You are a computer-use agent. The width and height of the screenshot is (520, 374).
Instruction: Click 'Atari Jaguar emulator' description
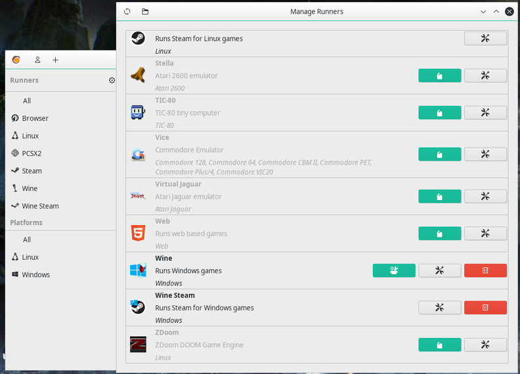click(x=188, y=197)
